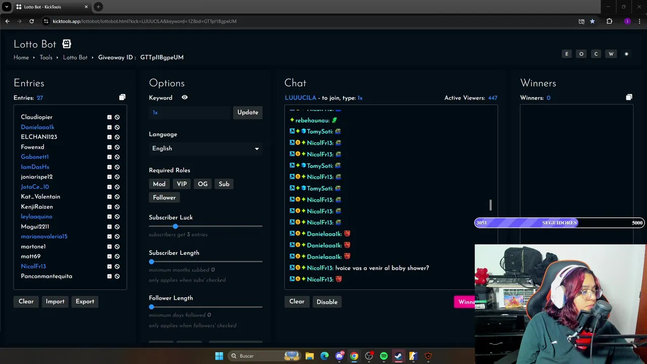Ban Kat_Valentain using the block icon

117,197
